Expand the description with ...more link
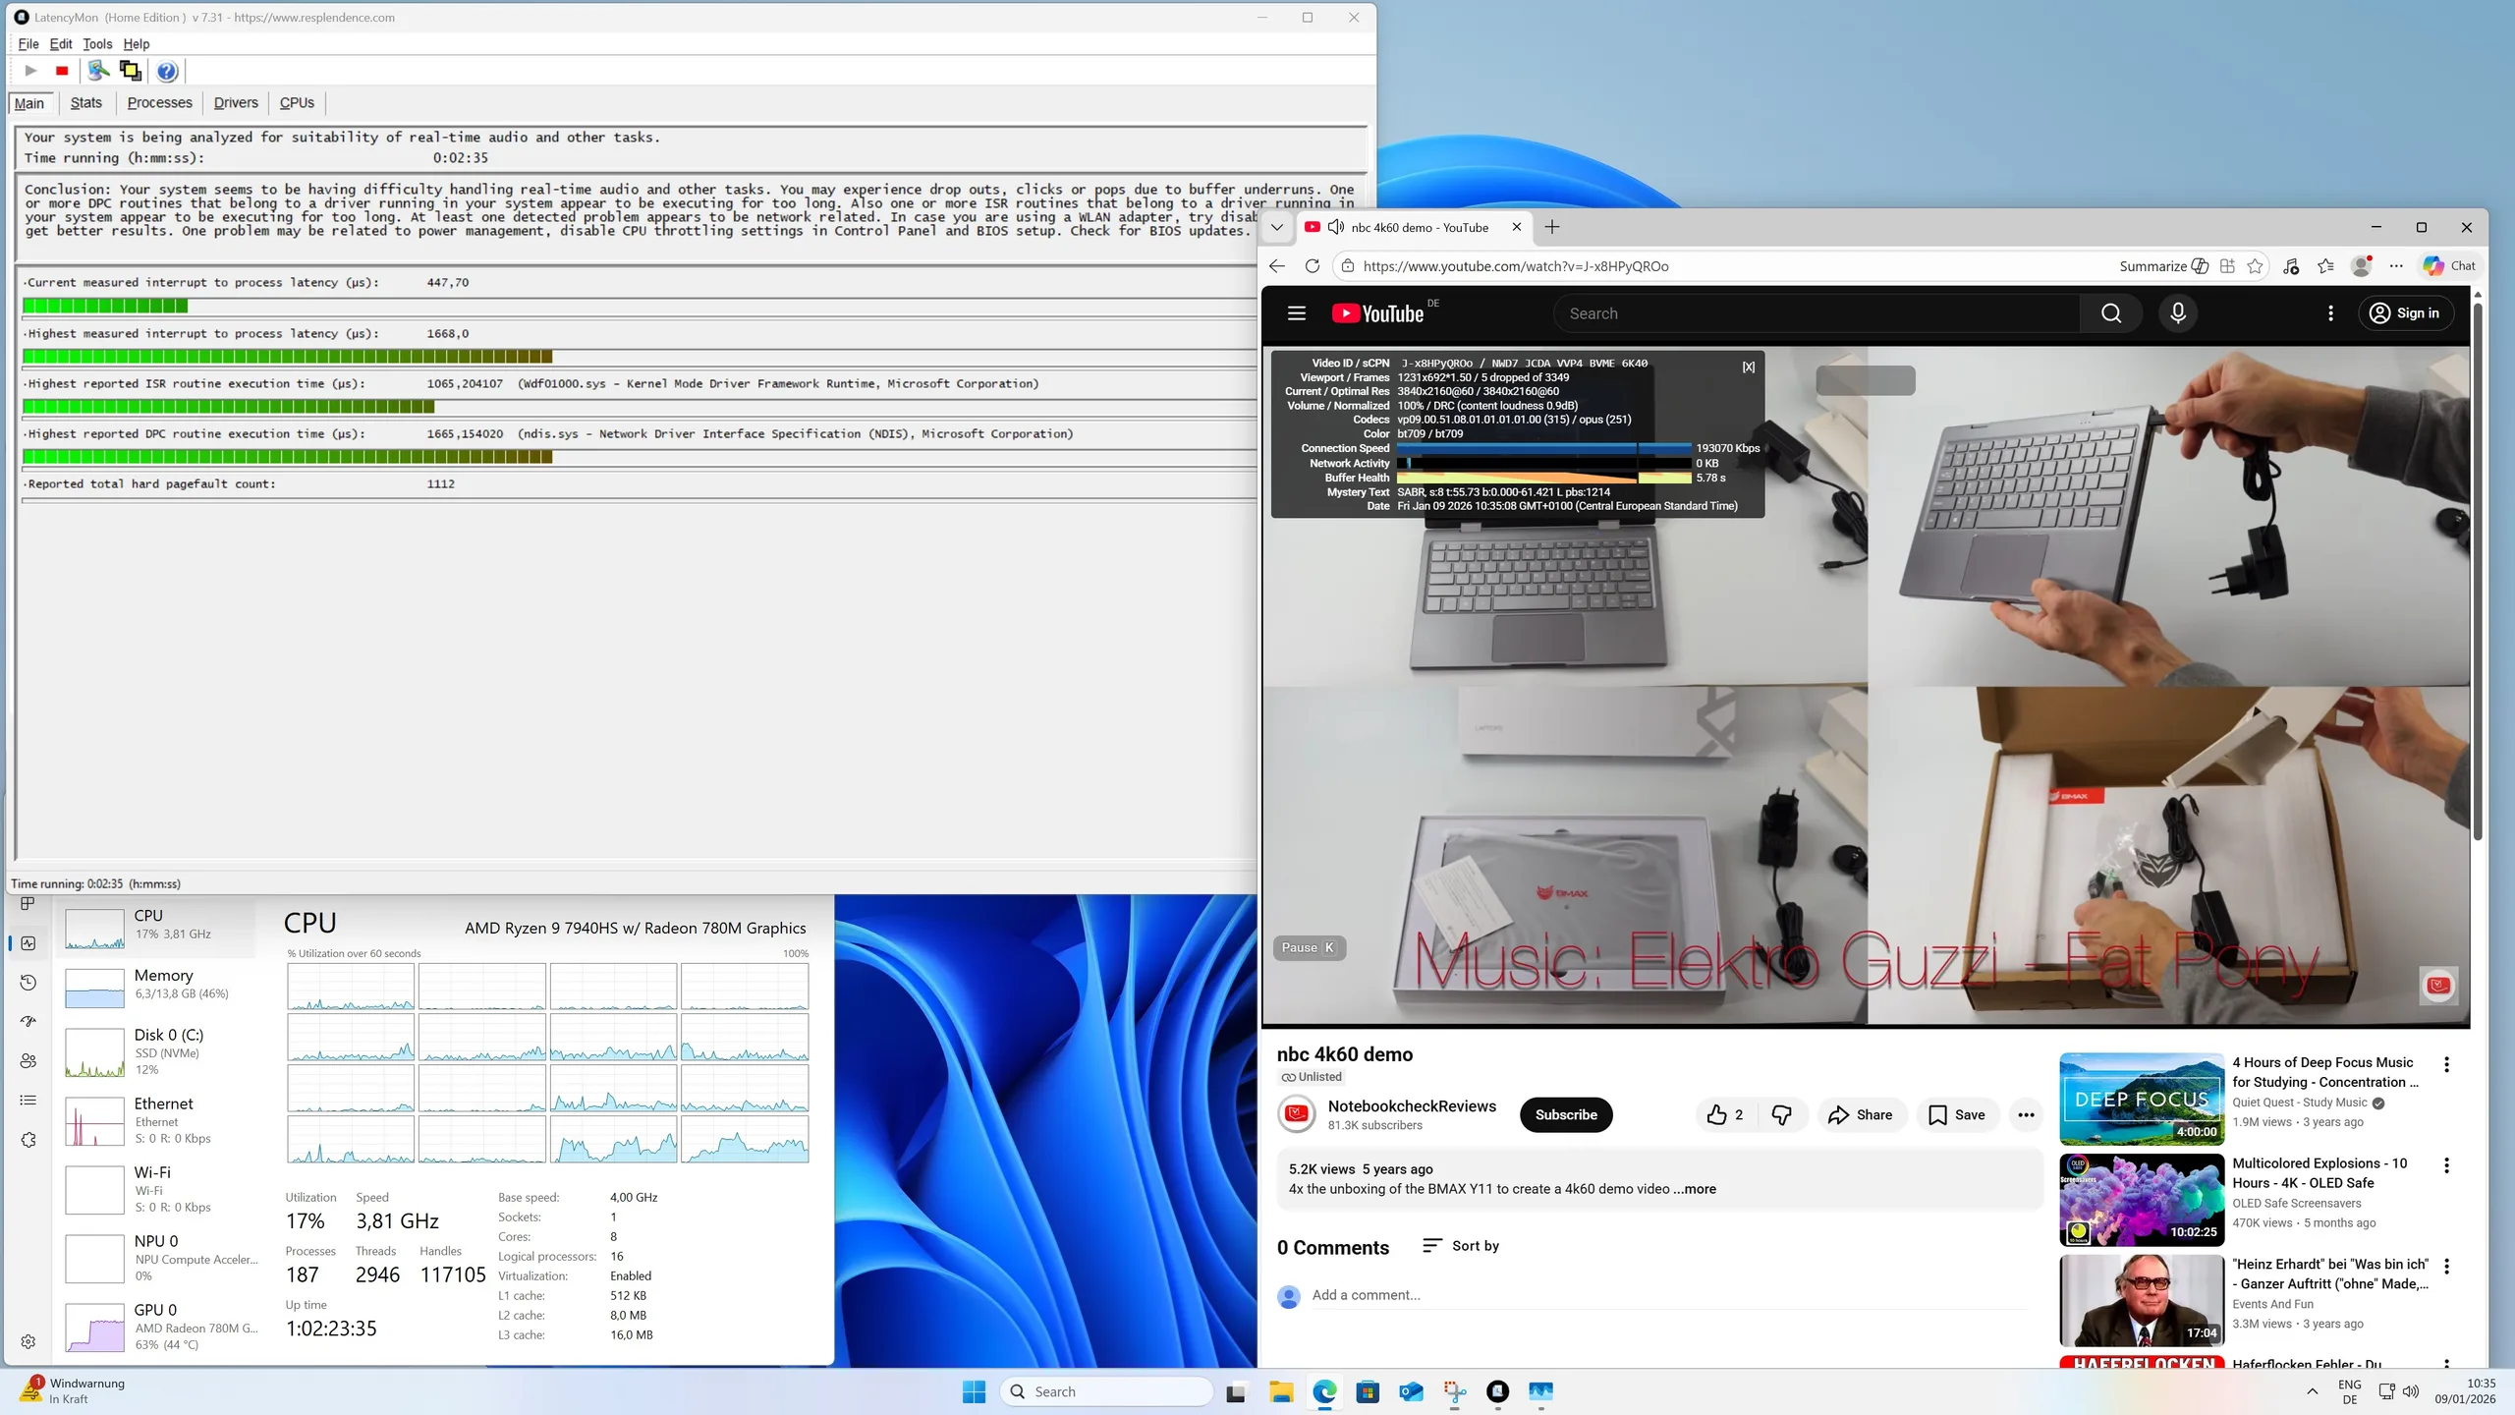This screenshot has width=2515, height=1415. coord(1695,1189)
